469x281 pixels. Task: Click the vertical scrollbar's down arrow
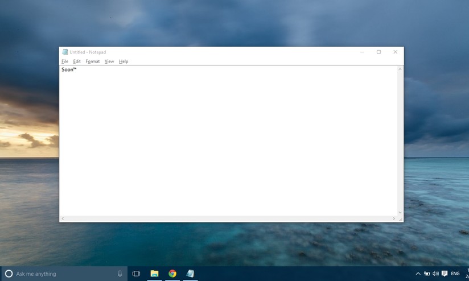point(400,212)
